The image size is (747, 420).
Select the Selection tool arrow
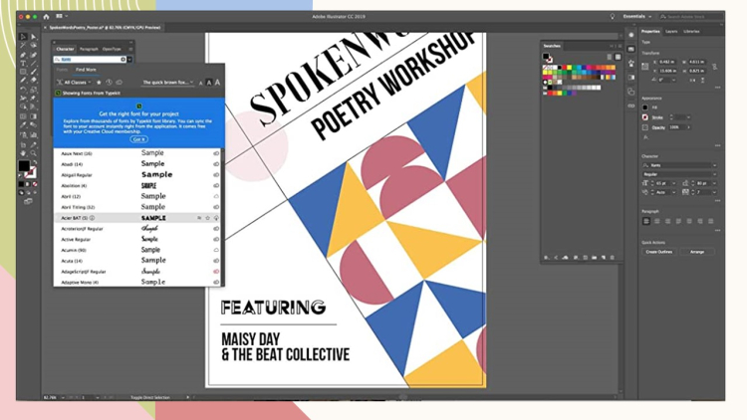(23, 37)
